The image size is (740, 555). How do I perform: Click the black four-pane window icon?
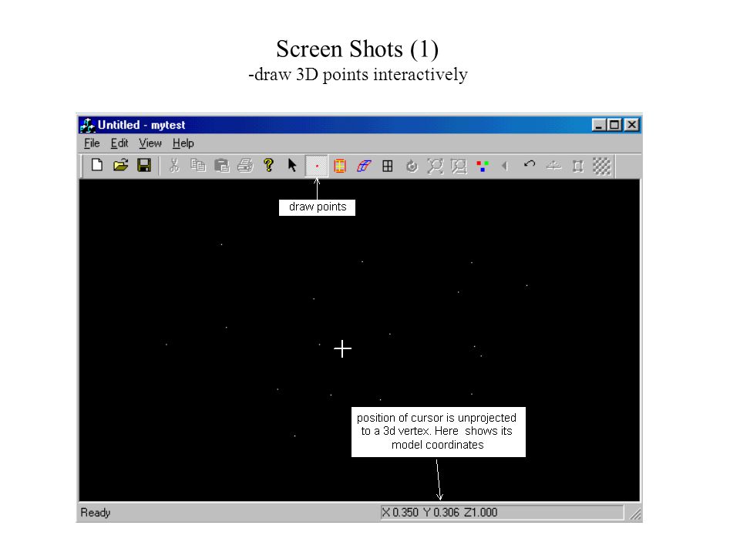388,166
